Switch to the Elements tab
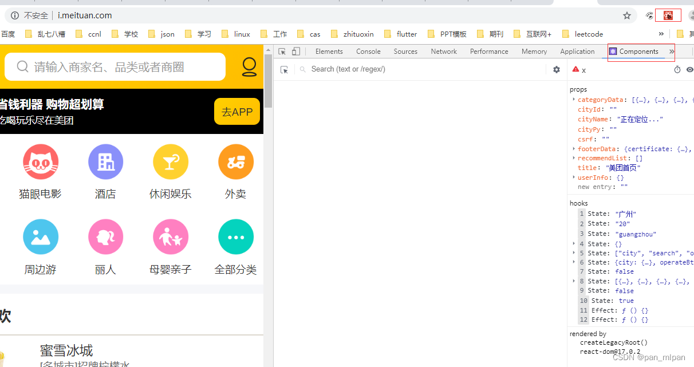The height and width of the screenshot is (367, 694). pos(329,52)
